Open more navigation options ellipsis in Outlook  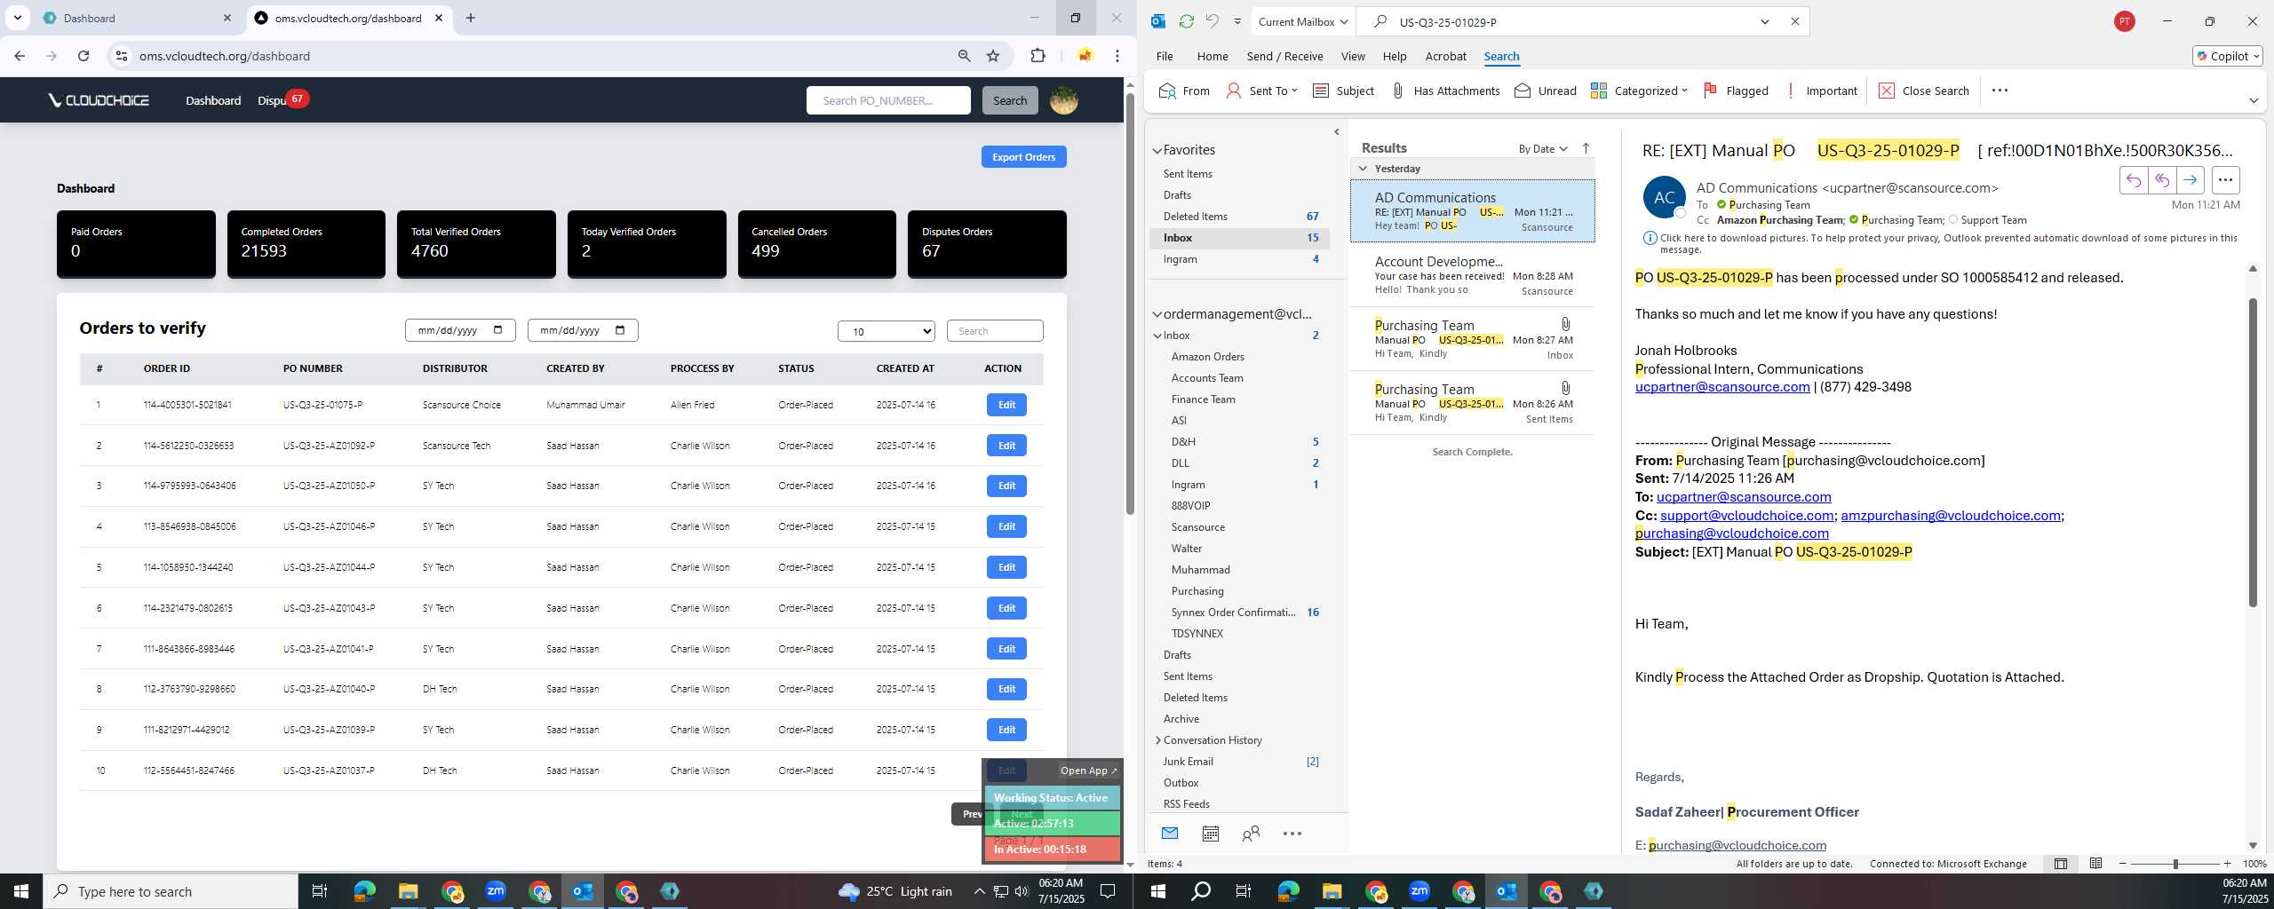click(x=1292, y=834)
